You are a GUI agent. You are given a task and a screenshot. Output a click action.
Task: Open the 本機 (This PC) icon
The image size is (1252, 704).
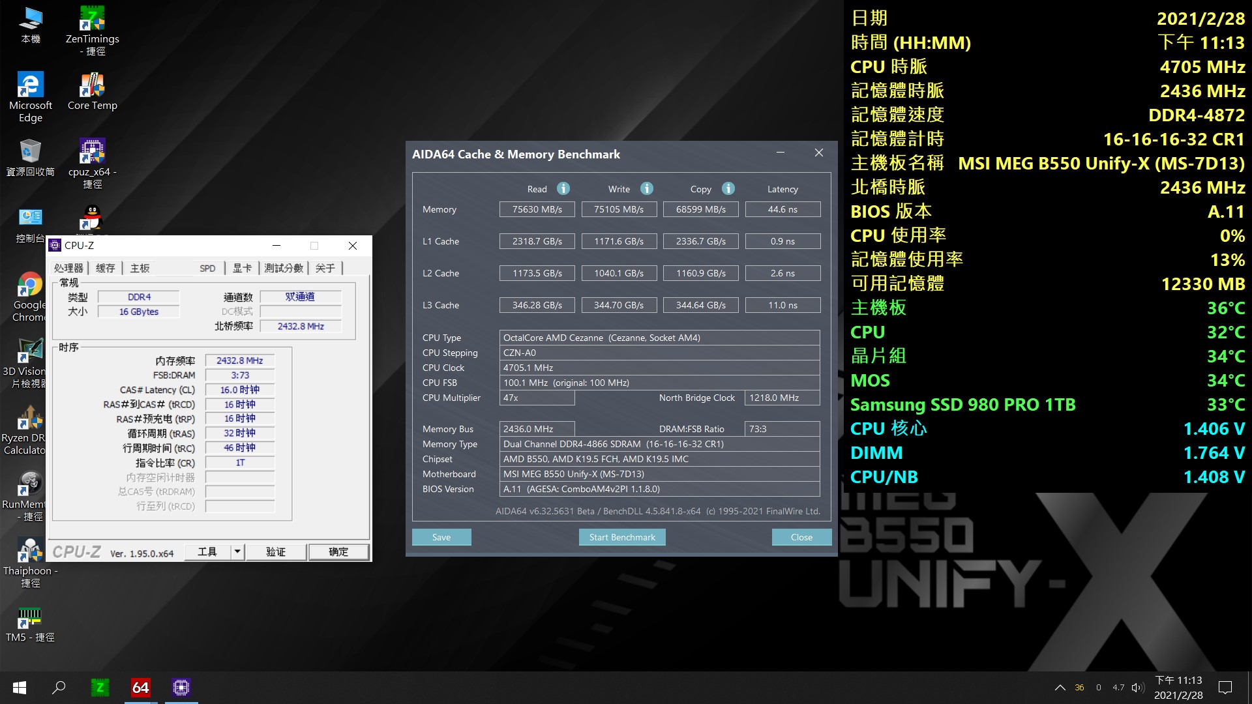[30, 25]
